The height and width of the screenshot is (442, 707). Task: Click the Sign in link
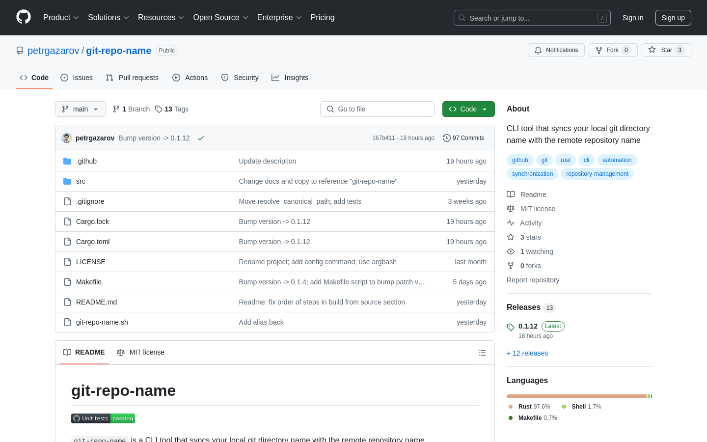pyautogui.click(x=633, y=18)
